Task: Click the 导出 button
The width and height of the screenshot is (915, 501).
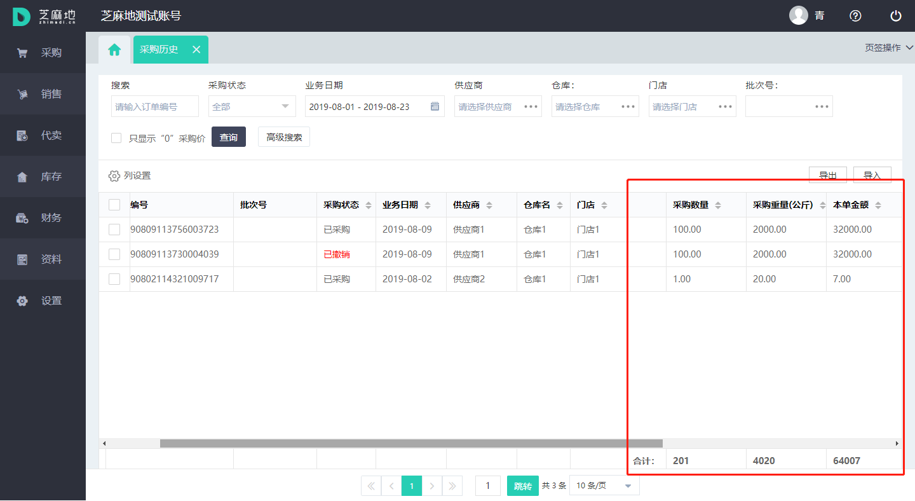Action: coord(828,175)
